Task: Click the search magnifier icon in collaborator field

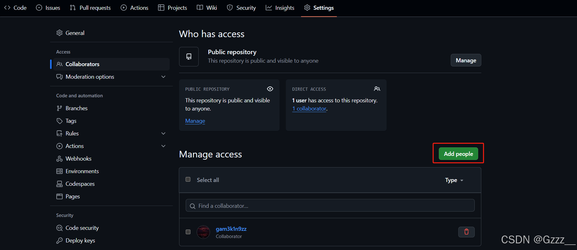Action: (193, 206)
